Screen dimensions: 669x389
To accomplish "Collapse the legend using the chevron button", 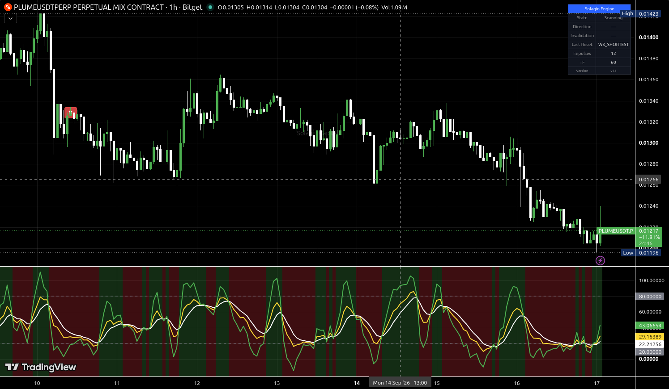I will [x=10, y=18].
